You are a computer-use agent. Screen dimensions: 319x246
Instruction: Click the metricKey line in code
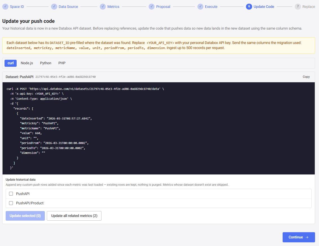(x=39, y=123)
